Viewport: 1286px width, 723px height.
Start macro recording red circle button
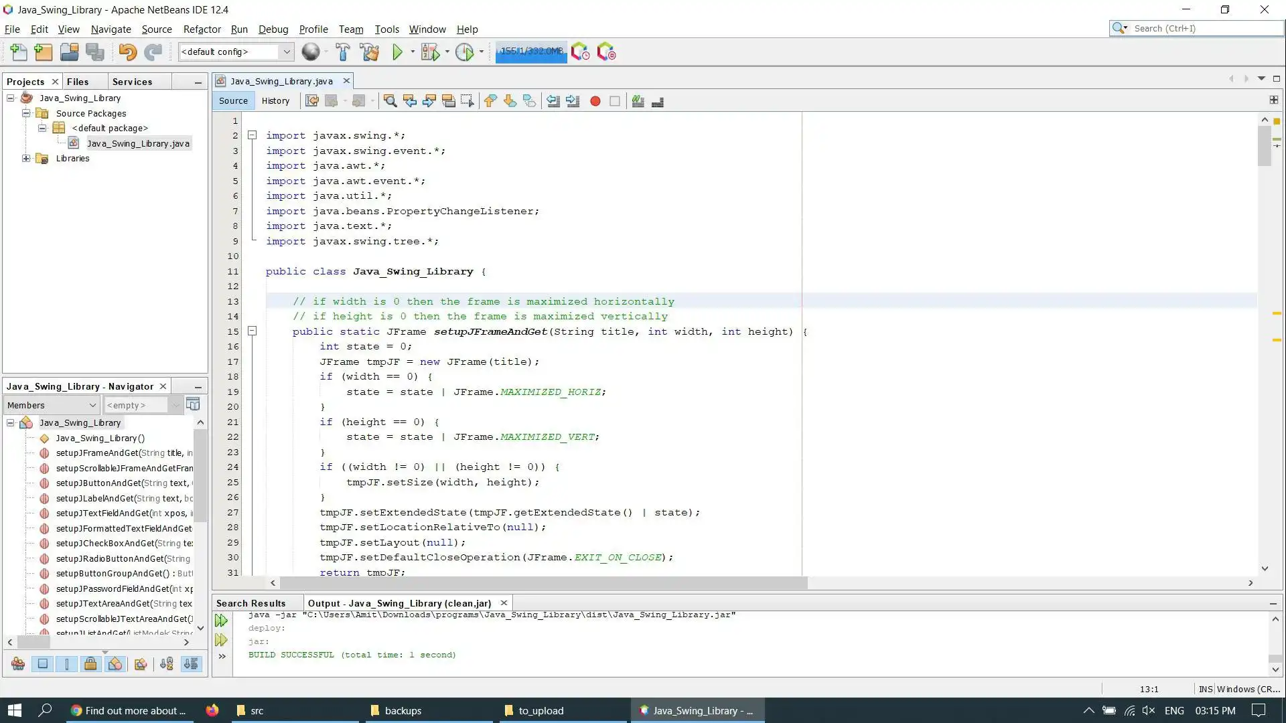[595, 101]
